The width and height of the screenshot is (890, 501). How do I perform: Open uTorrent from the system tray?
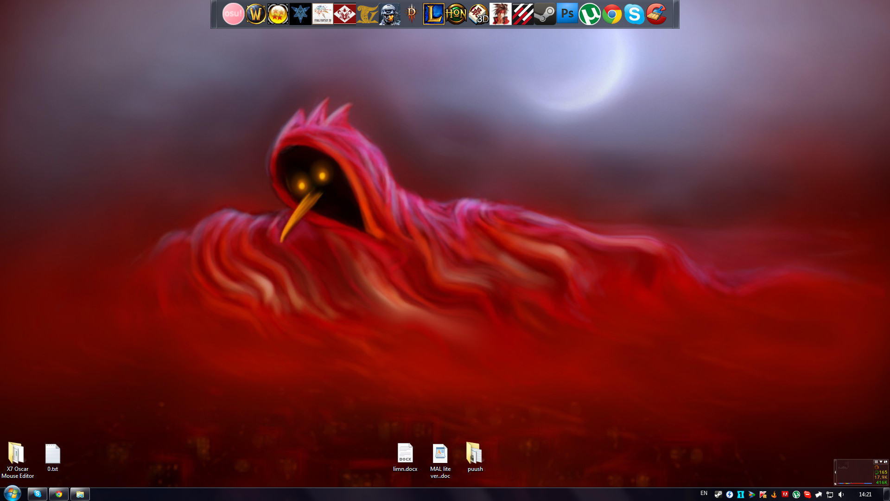(797, 495)
